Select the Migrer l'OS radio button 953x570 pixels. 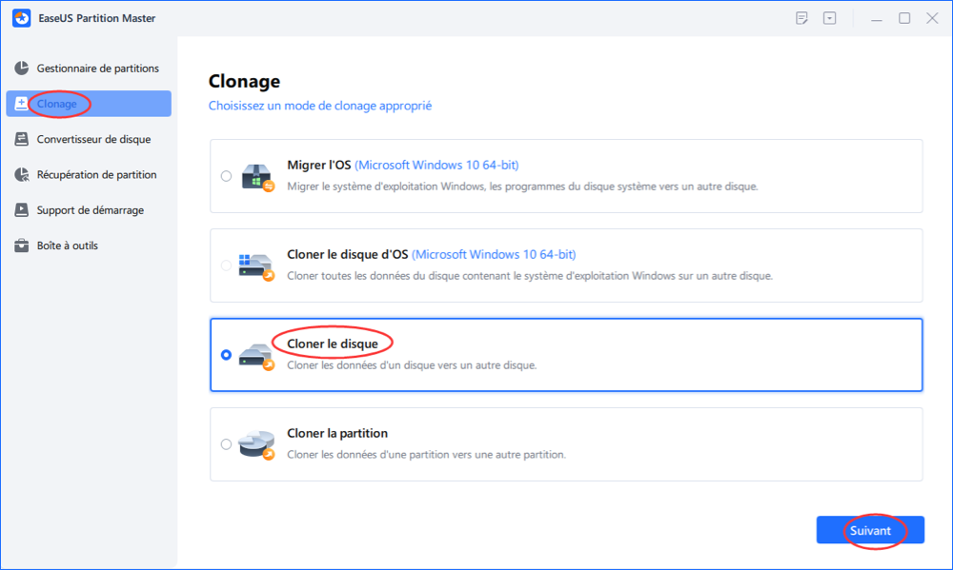click(x=226, y=176)
